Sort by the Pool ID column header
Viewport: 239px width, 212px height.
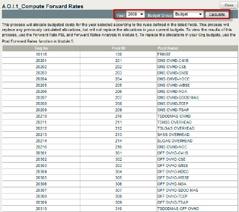tap(119, 48)
